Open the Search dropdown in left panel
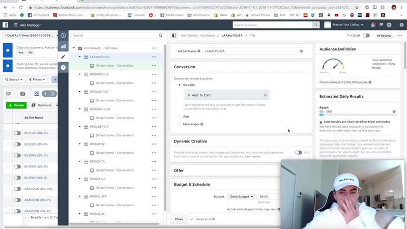This screenshot has height=229, width=407. (x=14, y=79)
